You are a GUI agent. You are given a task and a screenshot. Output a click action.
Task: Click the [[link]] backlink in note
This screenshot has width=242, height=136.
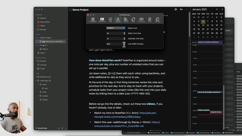point(112,74)
